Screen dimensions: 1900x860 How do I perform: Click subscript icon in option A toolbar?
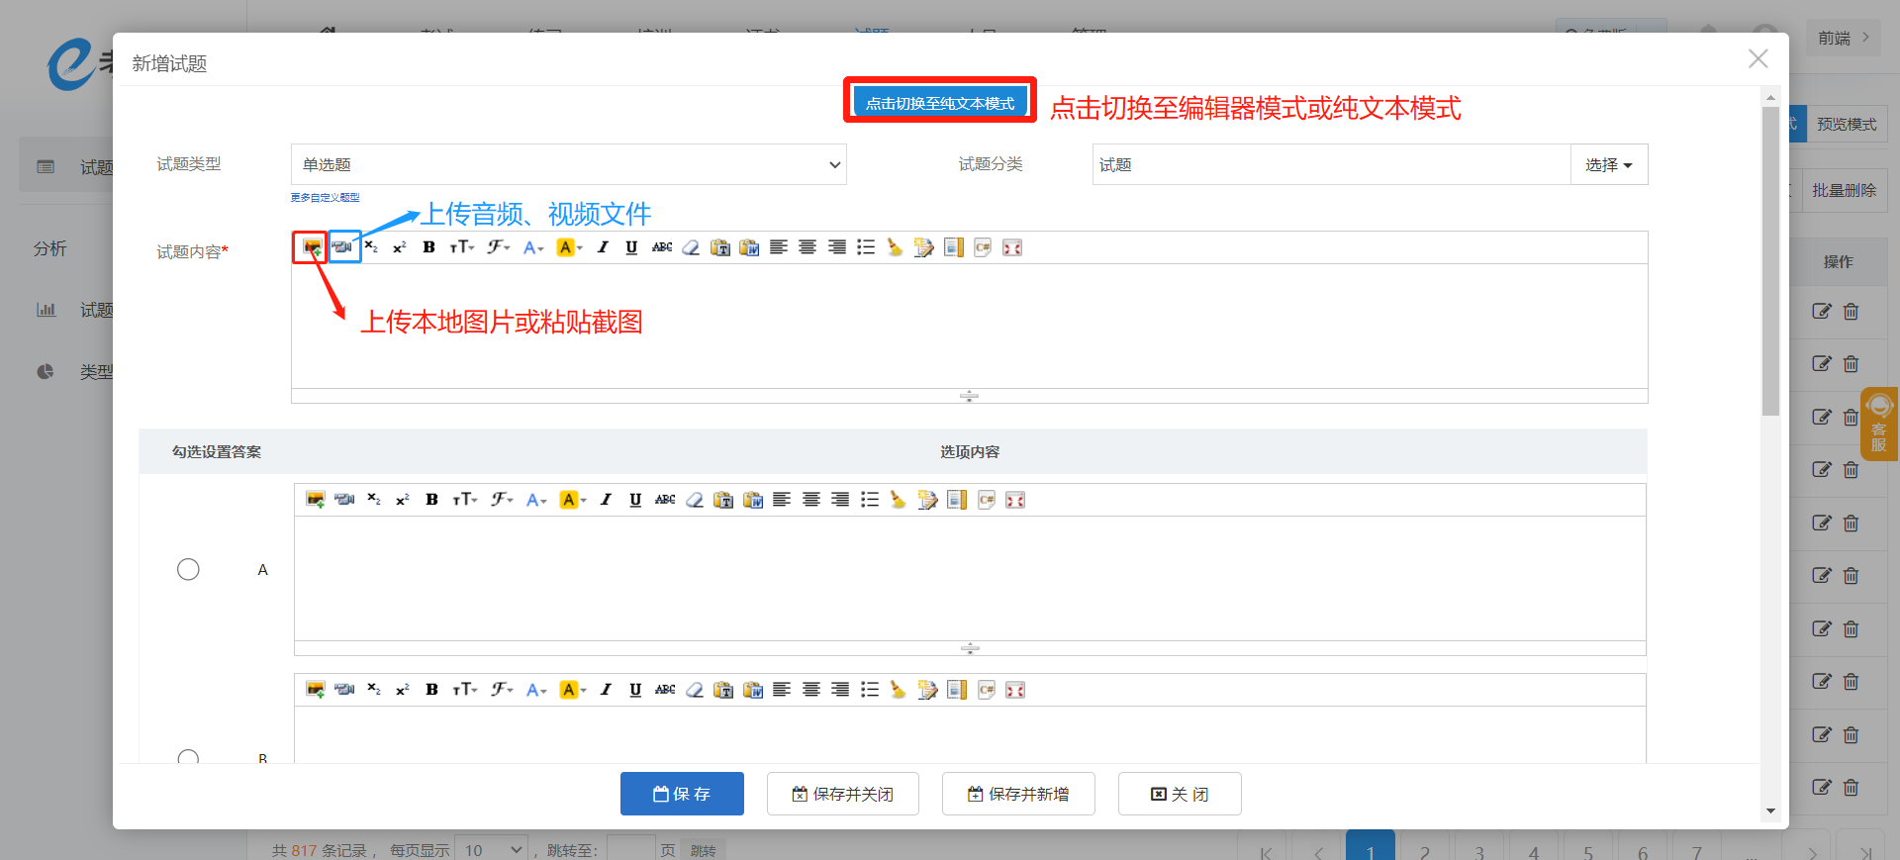[373, 500]
